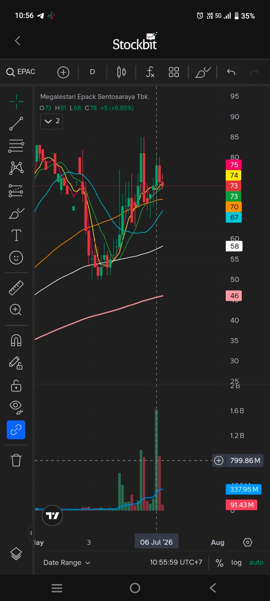Tap the TikTok notification icon
Viewport: 270px width, 601px height.
tap(51, 16)
